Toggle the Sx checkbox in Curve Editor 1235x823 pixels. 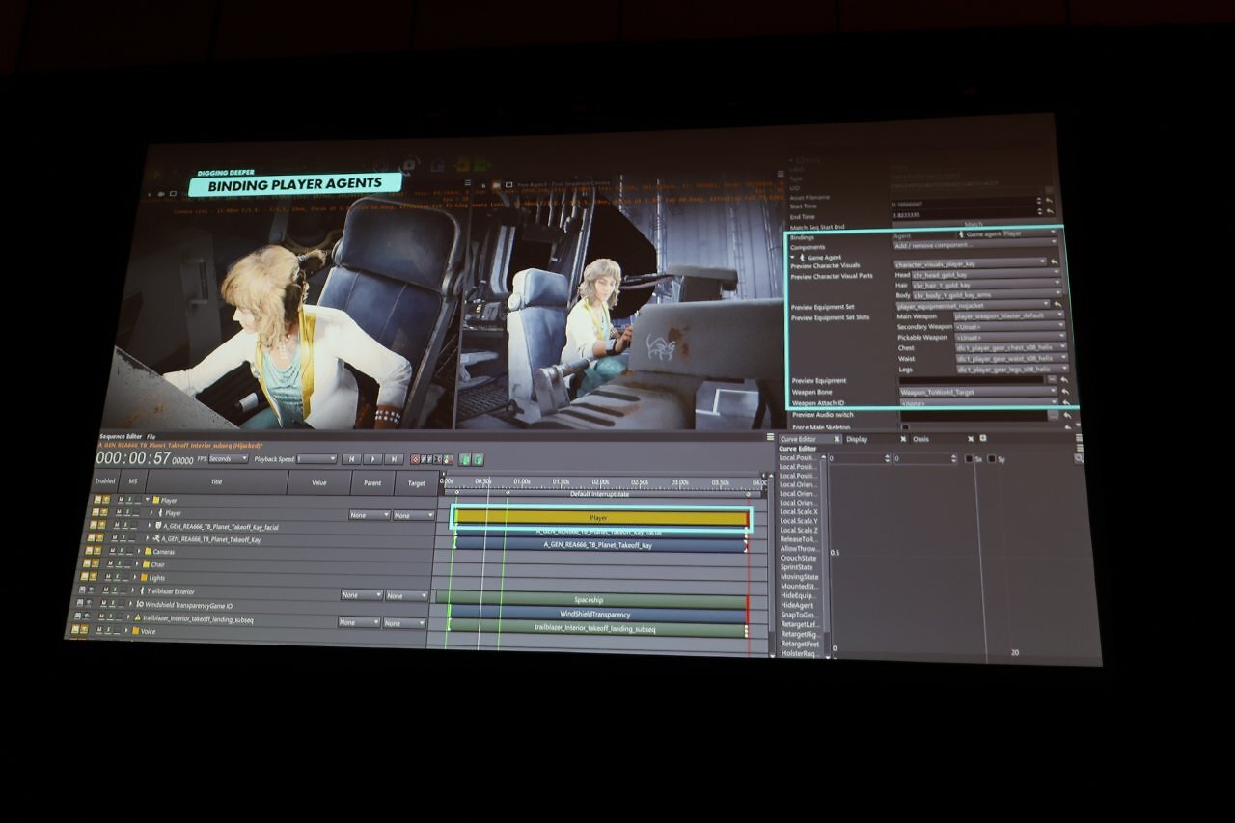969,459
